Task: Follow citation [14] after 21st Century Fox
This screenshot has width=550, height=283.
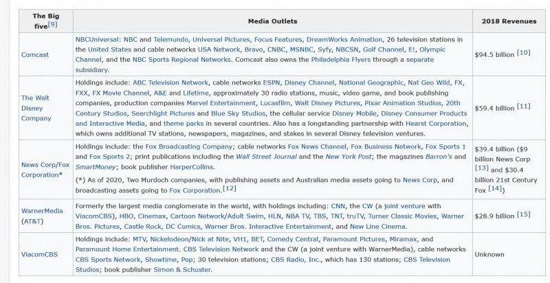Action: pos(495,188)
